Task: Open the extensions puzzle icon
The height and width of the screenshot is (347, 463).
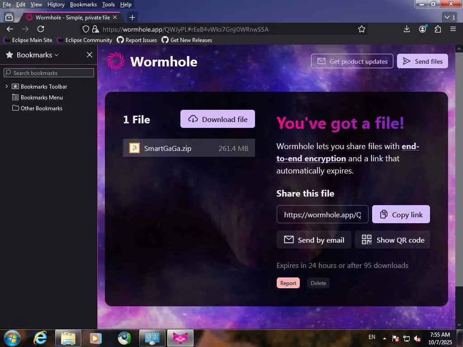Action: (438, 29)
